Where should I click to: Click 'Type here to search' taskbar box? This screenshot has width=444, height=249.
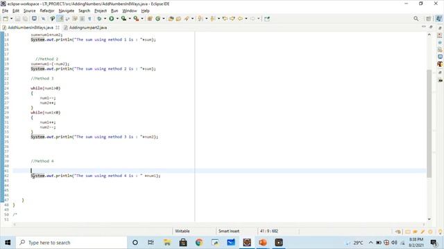(71, 243)
